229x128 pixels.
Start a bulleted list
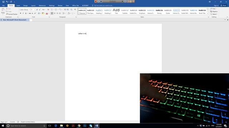(52, 10)
